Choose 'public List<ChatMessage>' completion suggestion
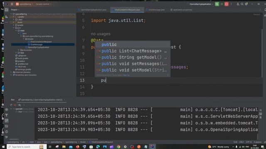The width and height of the screenshot is (266, 149). click(x=133, y=51)
